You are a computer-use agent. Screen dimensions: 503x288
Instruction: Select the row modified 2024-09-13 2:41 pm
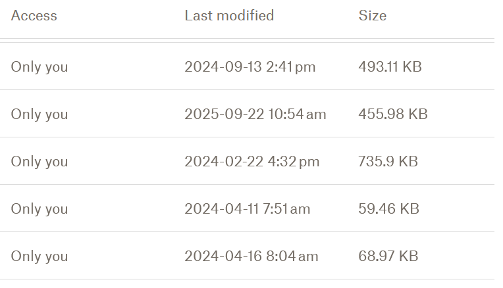[x=250, y=67]
